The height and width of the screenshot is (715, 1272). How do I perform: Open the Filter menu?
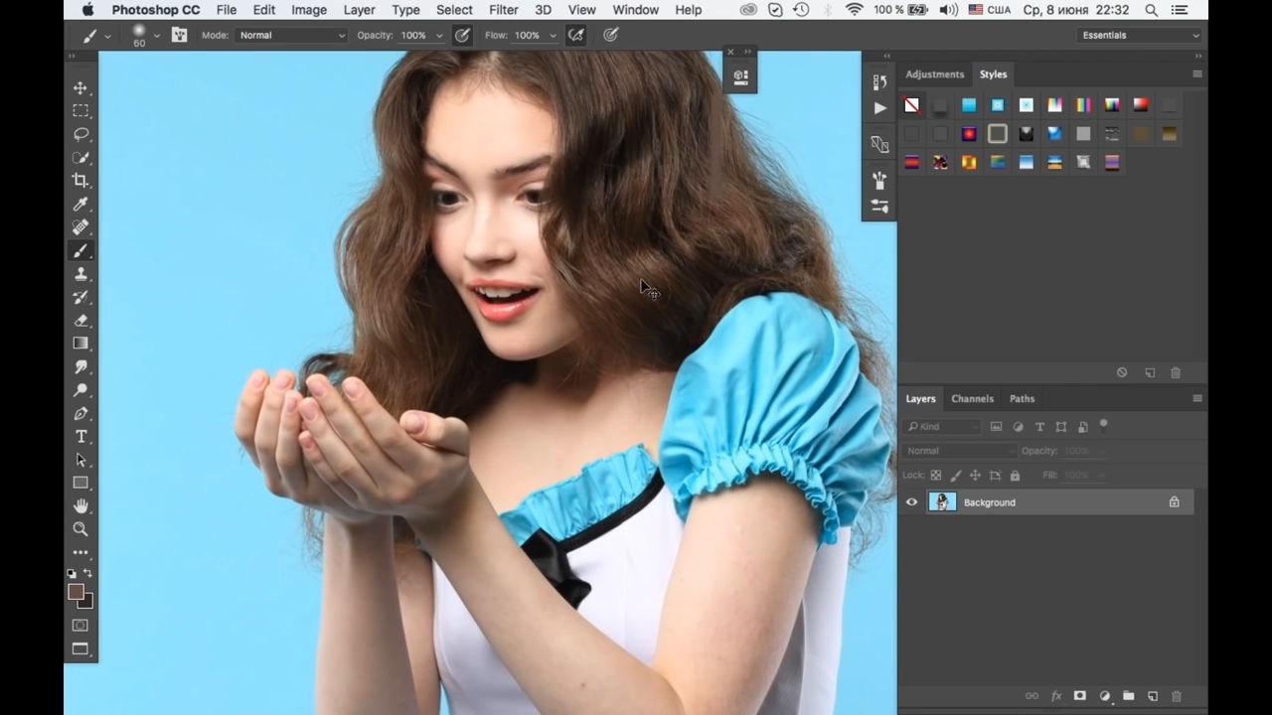point(504,10)
